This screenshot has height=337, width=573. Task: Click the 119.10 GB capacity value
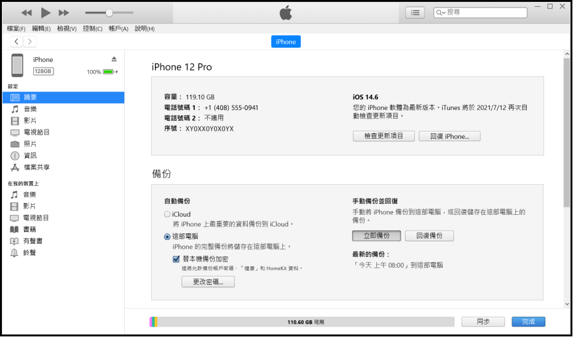200,97
